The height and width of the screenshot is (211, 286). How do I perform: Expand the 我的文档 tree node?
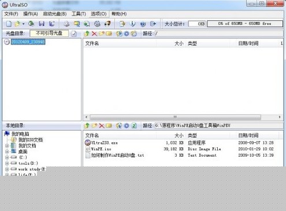pos(7,146)
